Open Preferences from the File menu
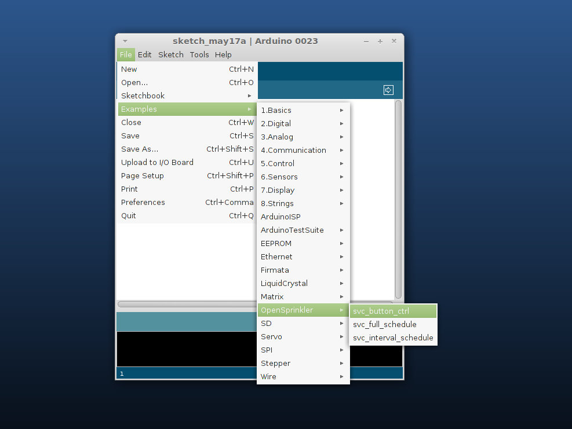The width and height of the screenshot is (572, 429). click(x=187, y=202)
